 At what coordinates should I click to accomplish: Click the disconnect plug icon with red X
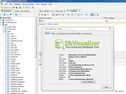pos(17,8)
